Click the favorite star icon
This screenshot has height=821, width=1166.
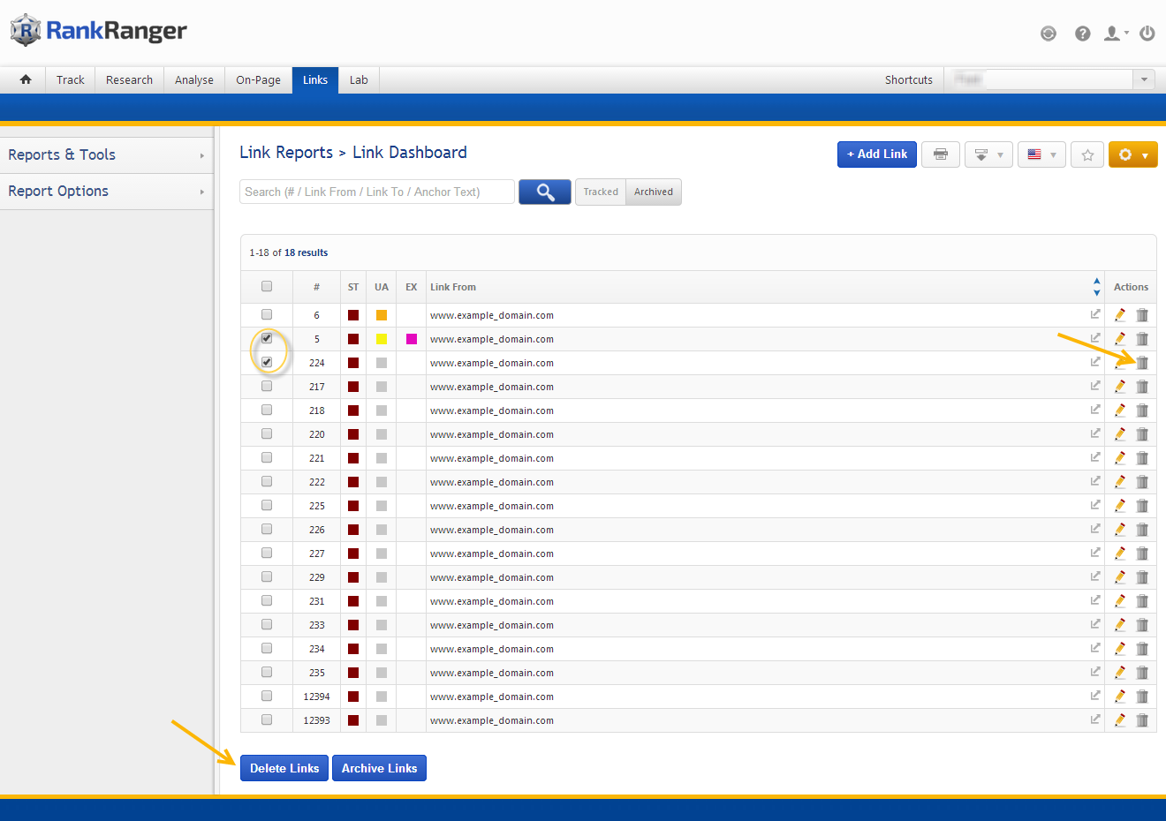(x=1087, y=154)
